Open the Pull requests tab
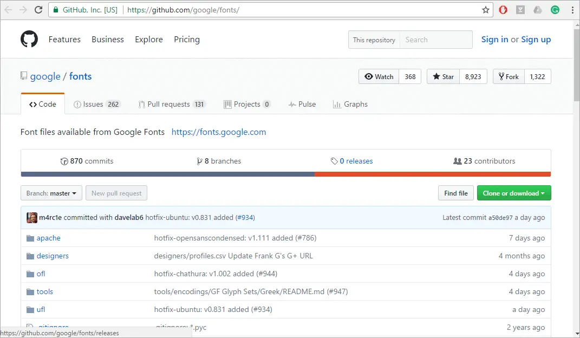 pyautogui.click(x=172, y=105)
